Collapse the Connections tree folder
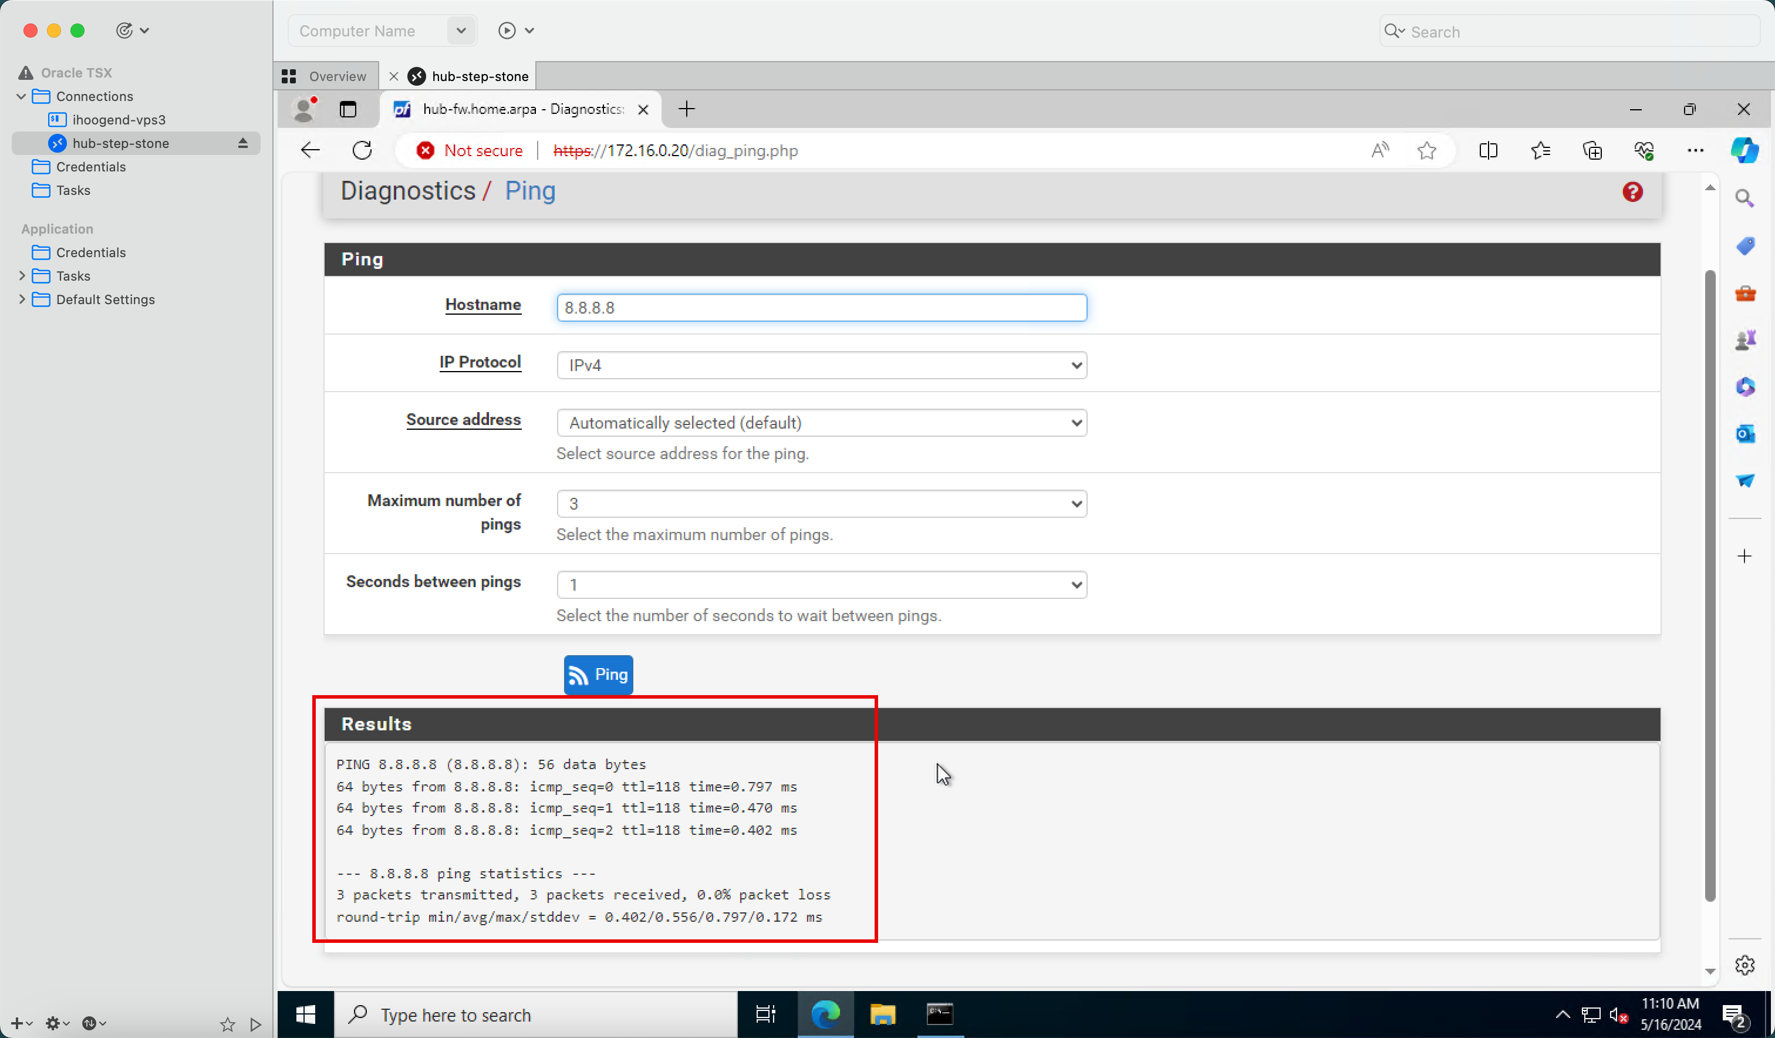This screenshot has width=1775, height=1038. point(21,96)
